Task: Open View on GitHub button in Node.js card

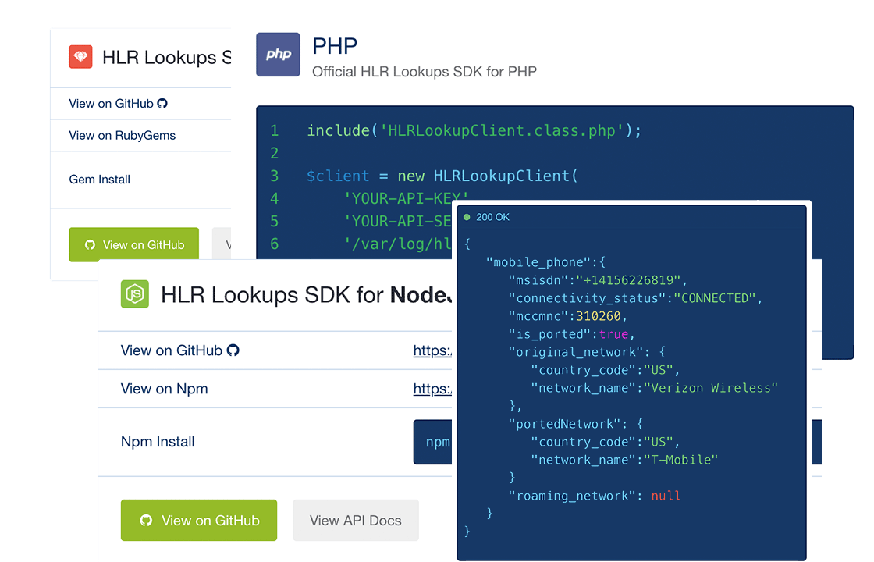Action: pyautogui.click(x=199, y=520)
